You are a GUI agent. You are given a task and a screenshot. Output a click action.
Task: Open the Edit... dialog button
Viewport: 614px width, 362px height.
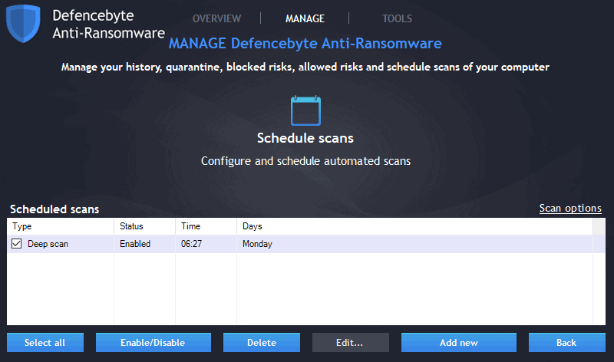click(351, 342)
